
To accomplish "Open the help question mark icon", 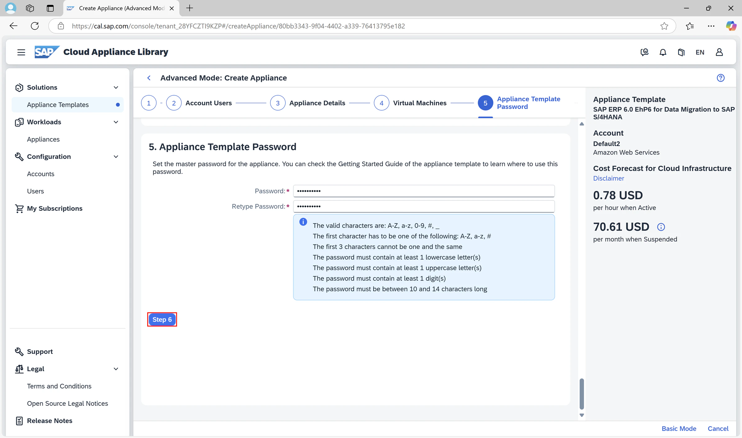I will [x=721, y=78].
